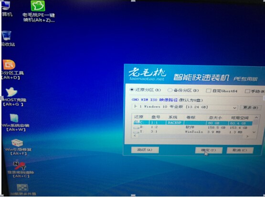
Task: Select the 备份分区 (B) radio button
Action: click(x=170, y=90)
